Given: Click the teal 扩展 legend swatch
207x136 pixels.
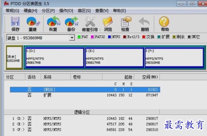Looking at the screenshot, I should click(x=159, y=37).
